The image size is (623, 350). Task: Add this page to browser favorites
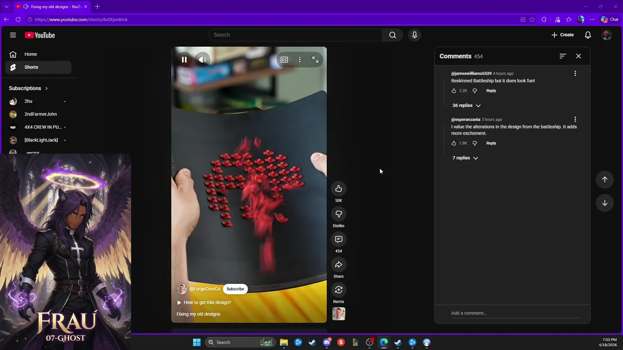pyautogui.click(x=532, y=19)
